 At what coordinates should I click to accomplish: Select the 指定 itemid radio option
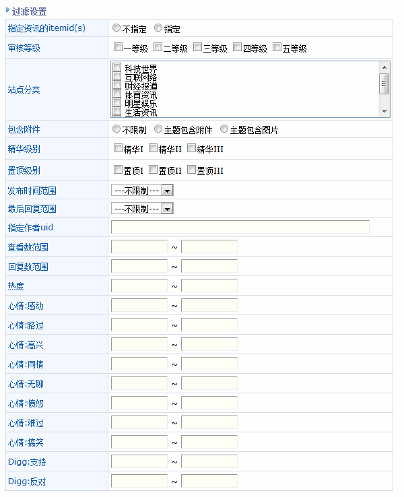[158, 28]
